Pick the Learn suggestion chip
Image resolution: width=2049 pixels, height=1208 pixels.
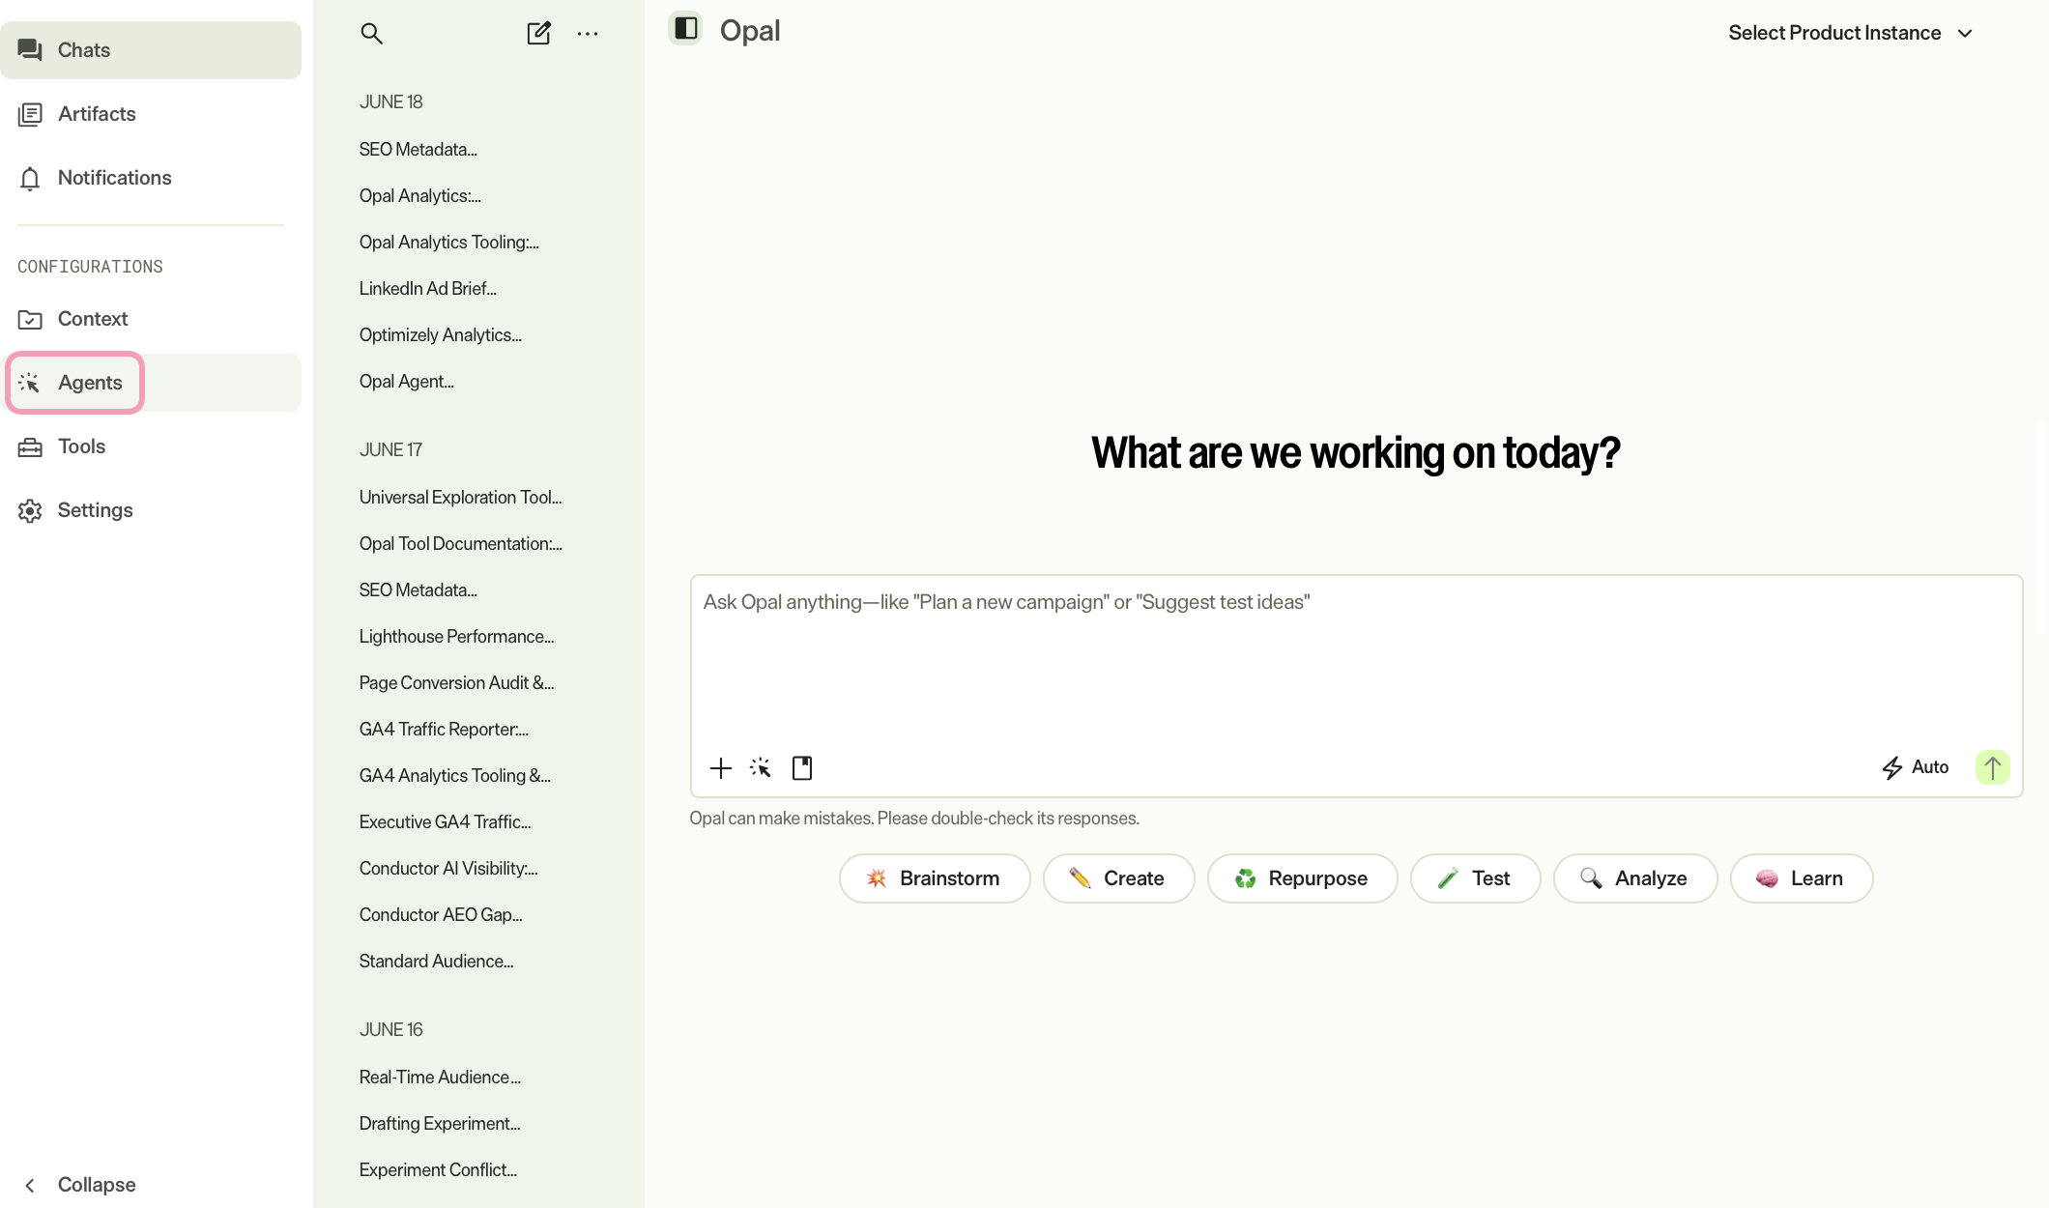(1802, 878)
